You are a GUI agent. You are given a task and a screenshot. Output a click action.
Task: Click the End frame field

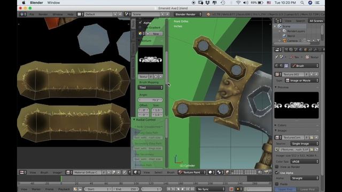coord(126,189)
